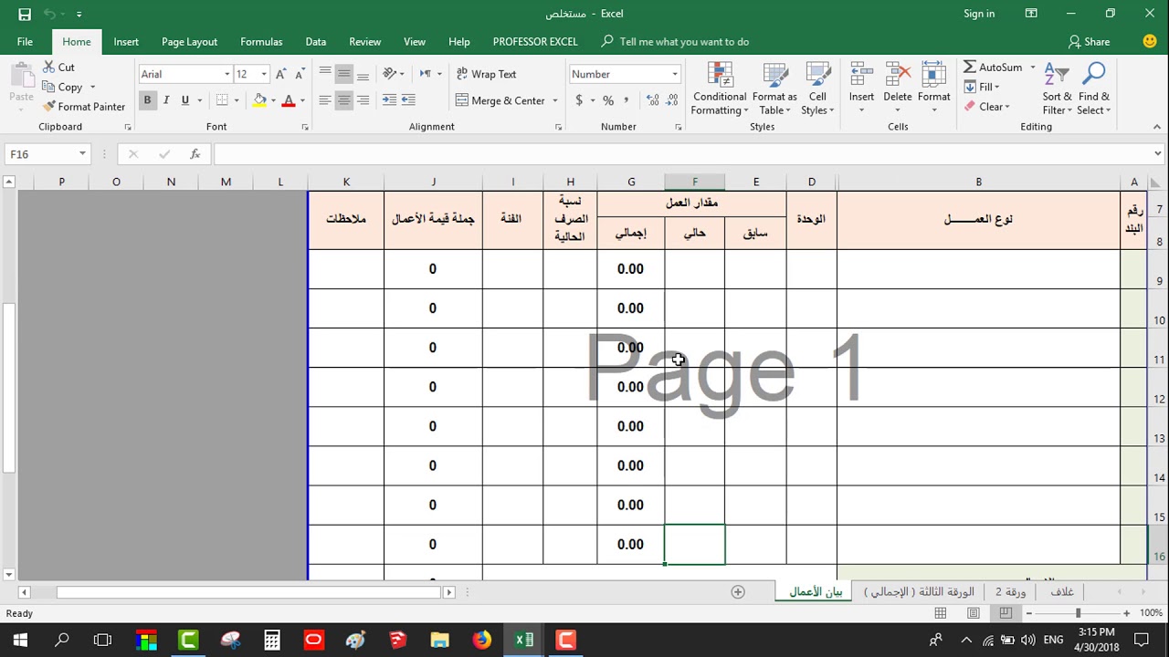Screen dimensions: 1169x657
Task: Toggle Wrap Text
Action: 487,74
